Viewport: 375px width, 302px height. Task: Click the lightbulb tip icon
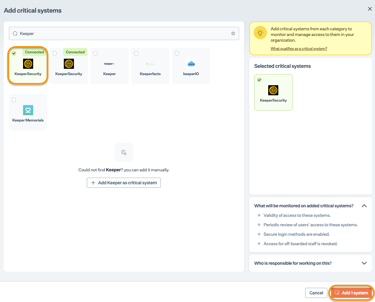(260, 33)
